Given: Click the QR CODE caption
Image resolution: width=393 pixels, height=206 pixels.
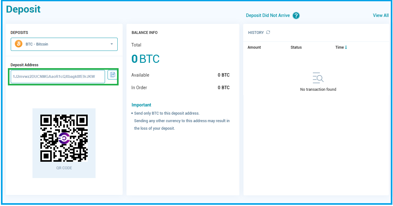Looking at the screenshot, I should point(64,168).
